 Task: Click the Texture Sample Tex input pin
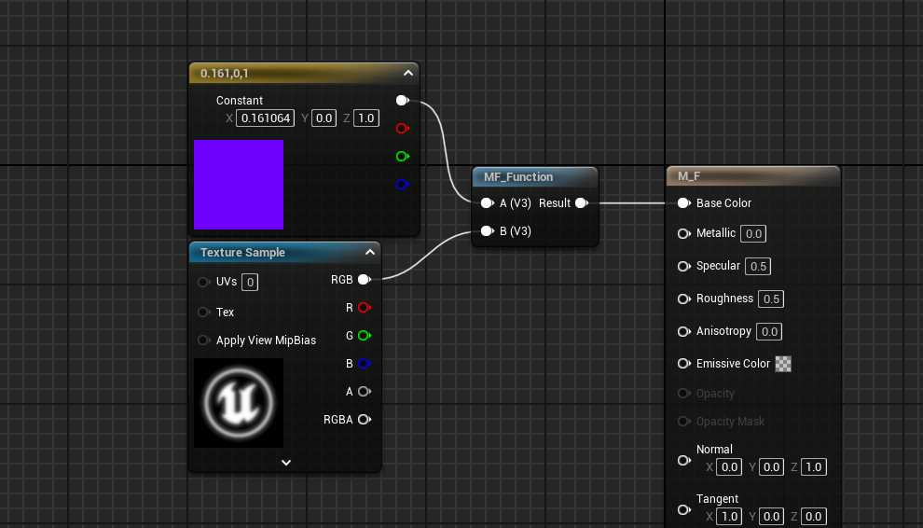coord(203,312)
